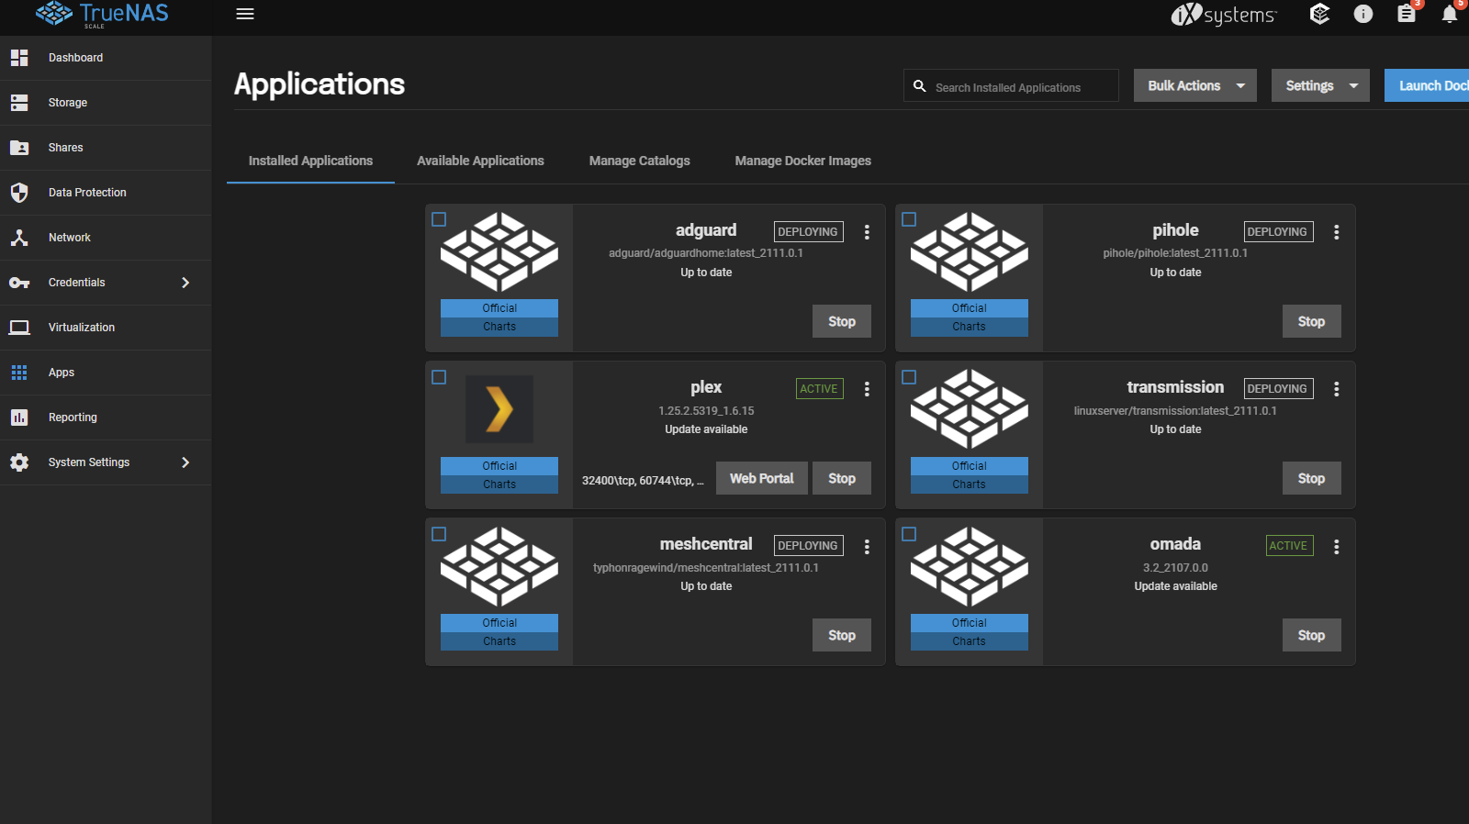1469x824 pixels.
Task: Stop the omada application
Action: [x=1312, y=635]
